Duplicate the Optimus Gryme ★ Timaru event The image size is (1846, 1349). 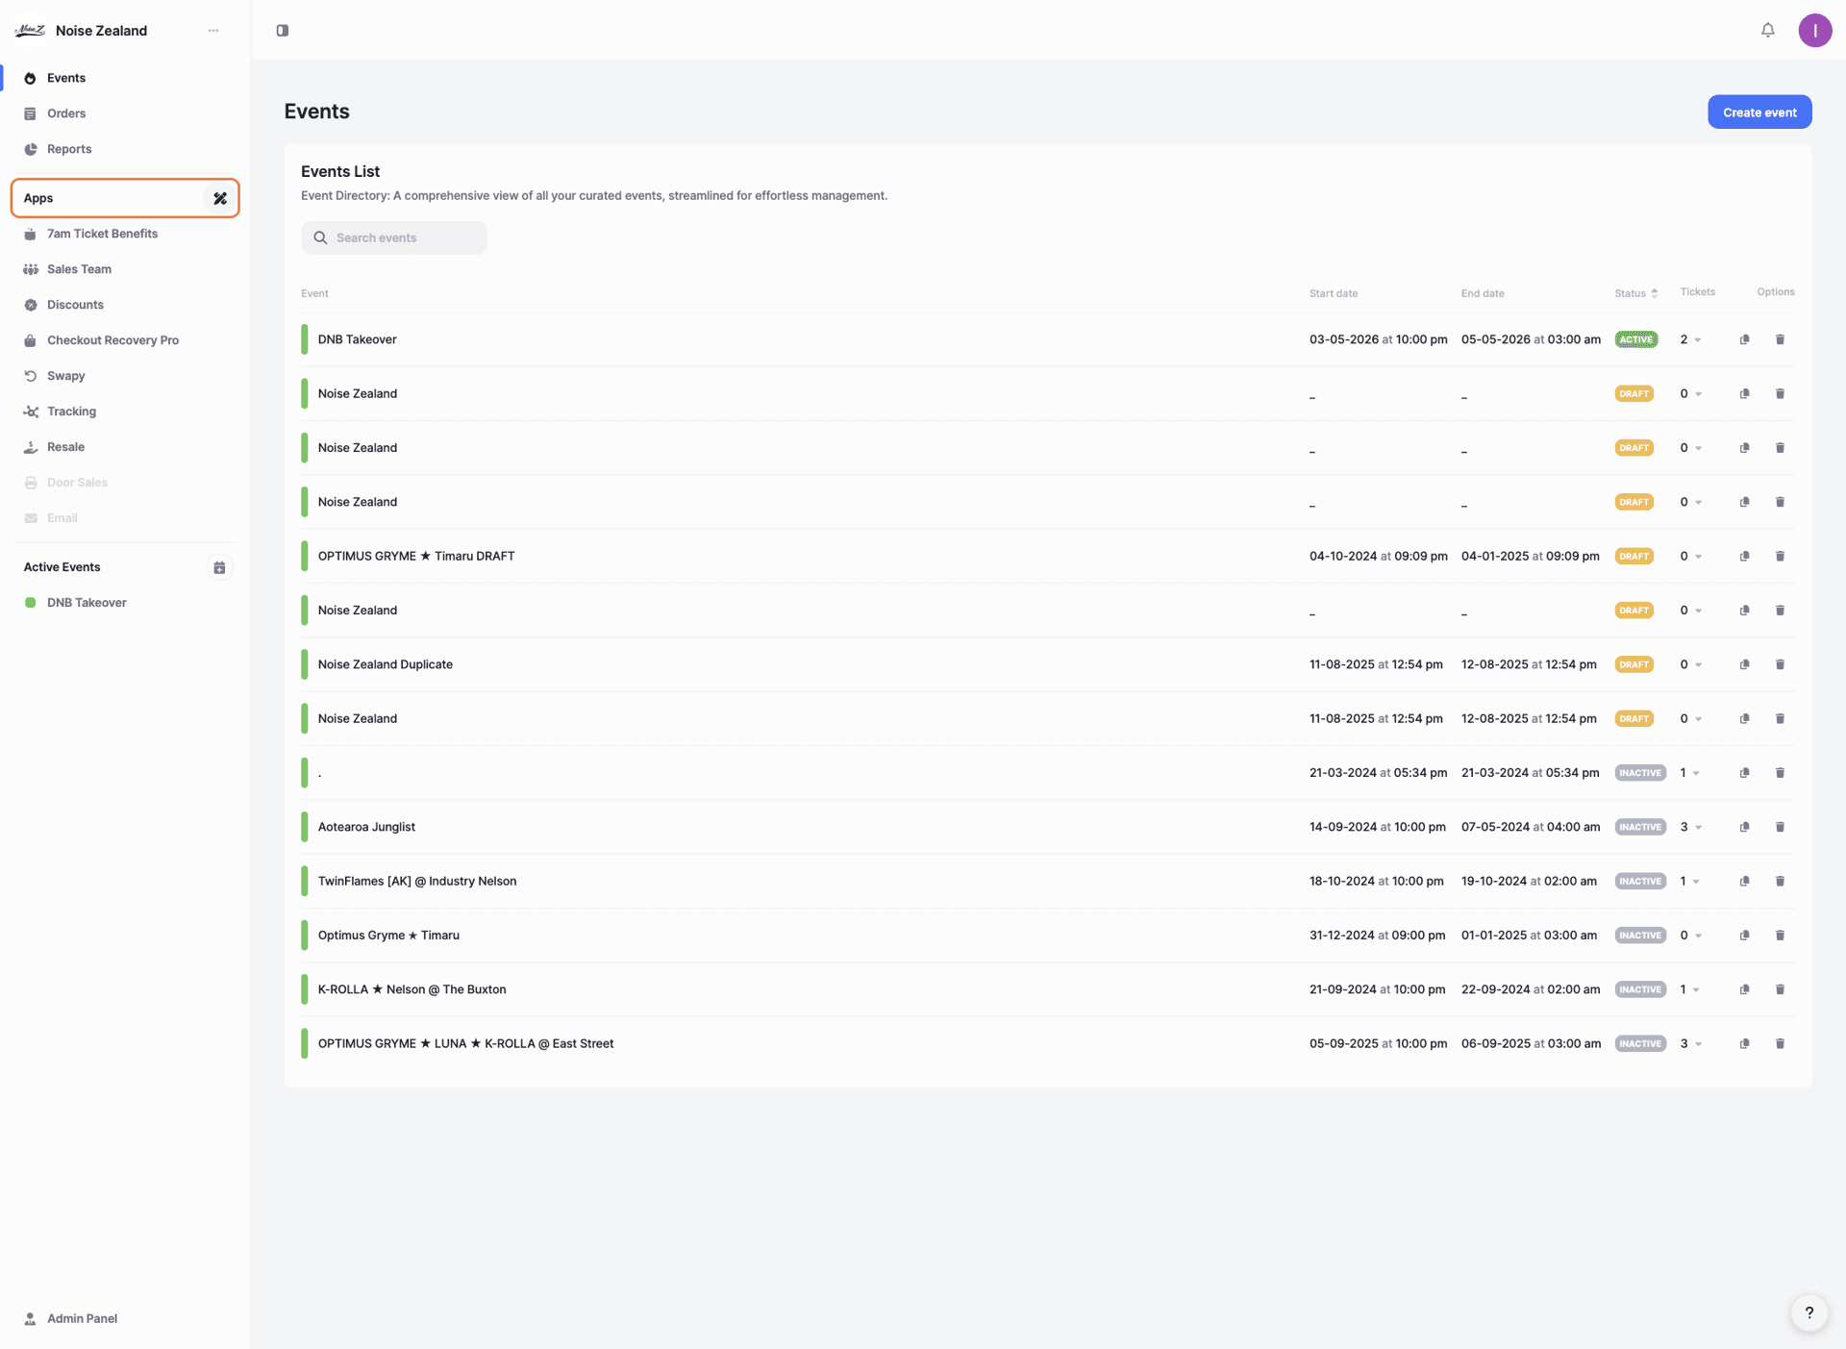(x=1744, y=936)
